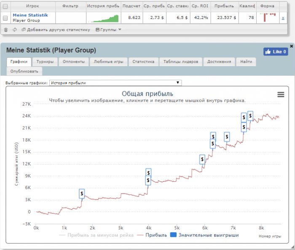Click the trash delete icon
The height and width of the screenshot is (250, 295).
click(x=5, y=29)
